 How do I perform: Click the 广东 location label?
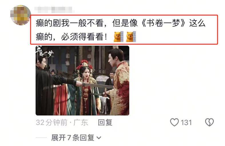tap(81, 123)
